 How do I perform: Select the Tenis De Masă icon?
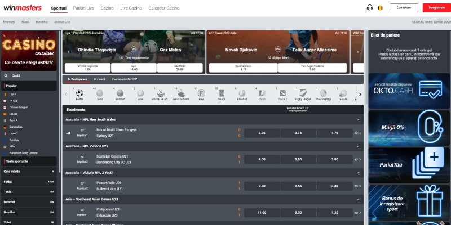coord(181,93)
